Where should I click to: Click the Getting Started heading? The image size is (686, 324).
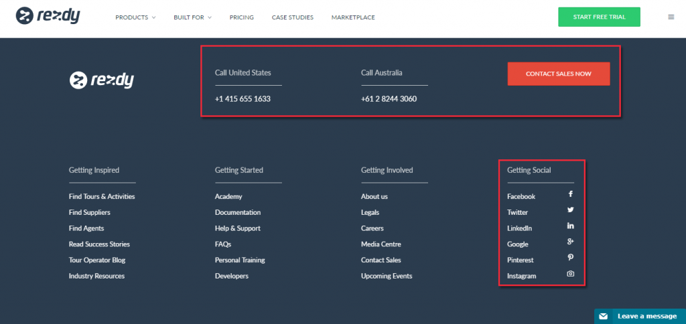[239, 170]
